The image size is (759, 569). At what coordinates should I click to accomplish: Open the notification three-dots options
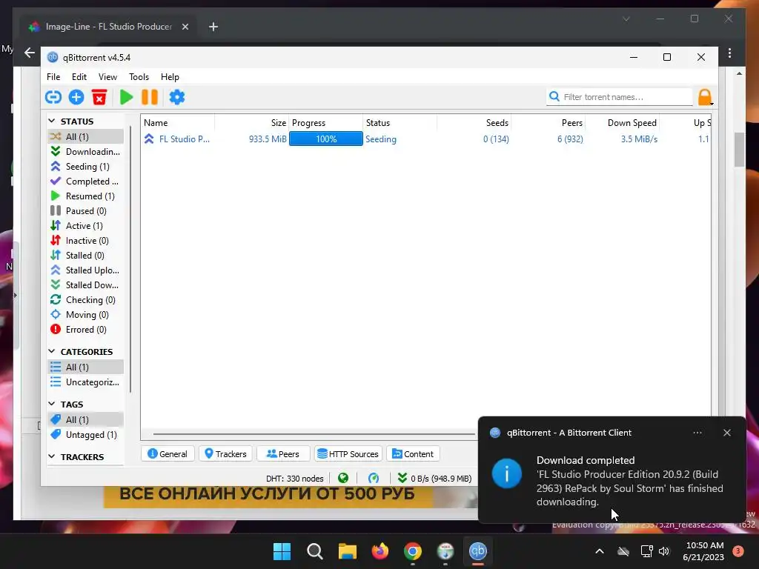click(697, 433)
